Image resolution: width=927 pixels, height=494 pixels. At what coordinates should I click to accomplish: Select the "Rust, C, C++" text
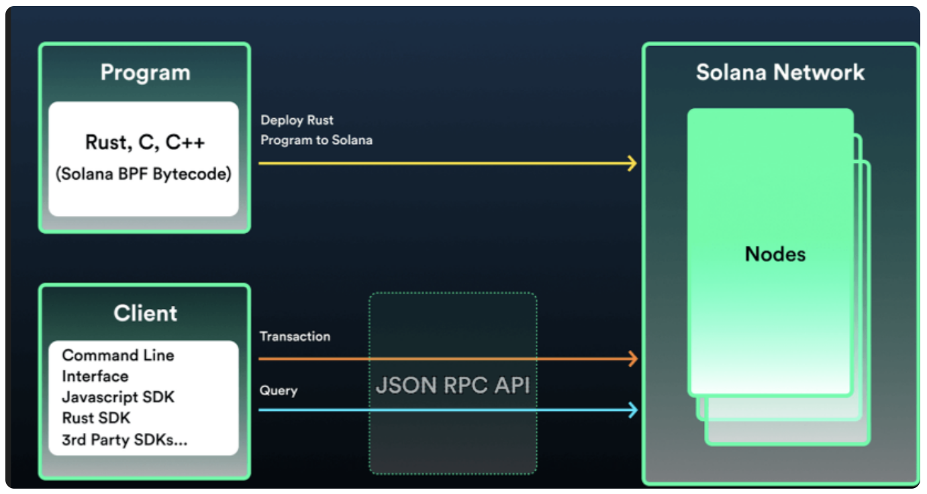[144, 142]
